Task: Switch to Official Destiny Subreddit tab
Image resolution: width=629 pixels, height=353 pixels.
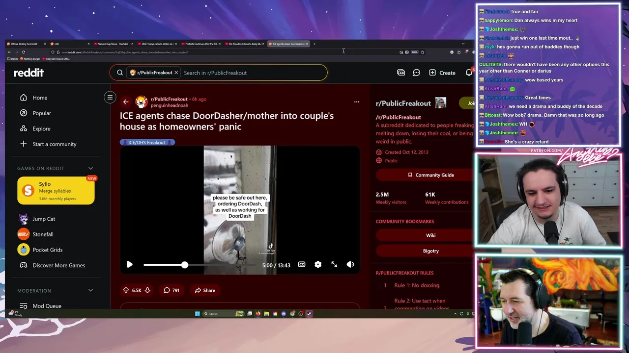Action: 26,44
